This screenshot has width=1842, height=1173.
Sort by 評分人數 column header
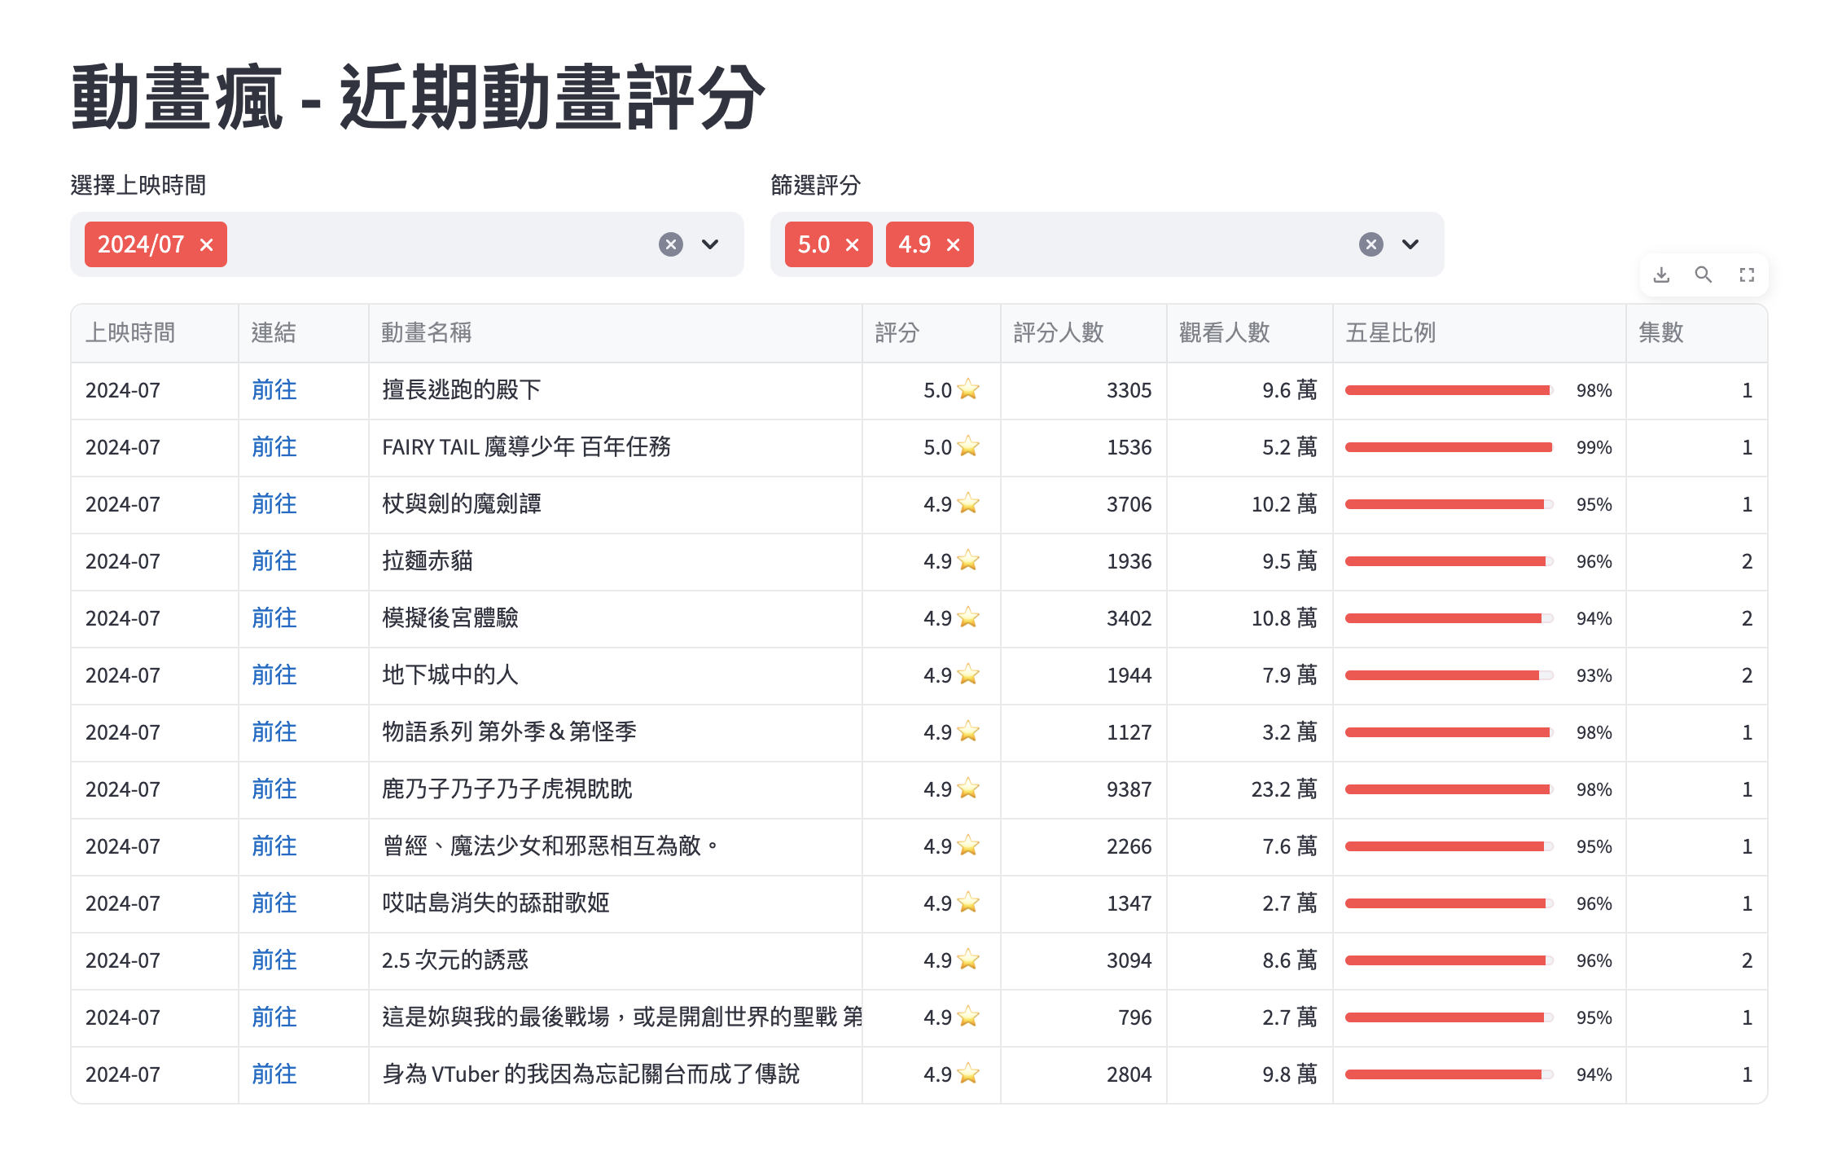(x=1059, y=333)
